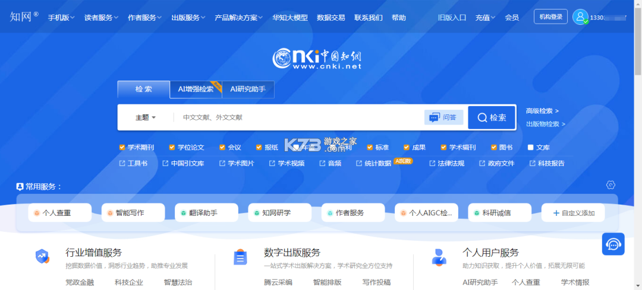Expand the 产品解决方案 dropdown menu
The width and height of the screenshot is (642, 290).
[x=239, y=18]
